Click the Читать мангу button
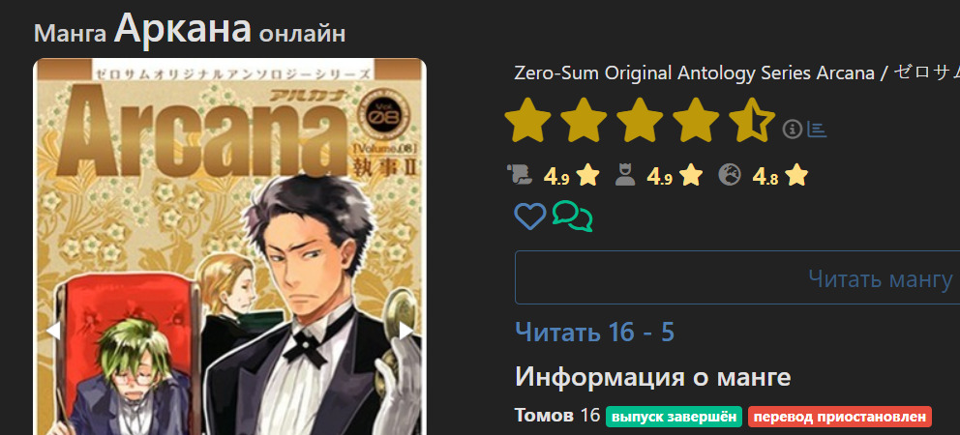The width and height of the screenshot is (960, 435). pos(737,277)
